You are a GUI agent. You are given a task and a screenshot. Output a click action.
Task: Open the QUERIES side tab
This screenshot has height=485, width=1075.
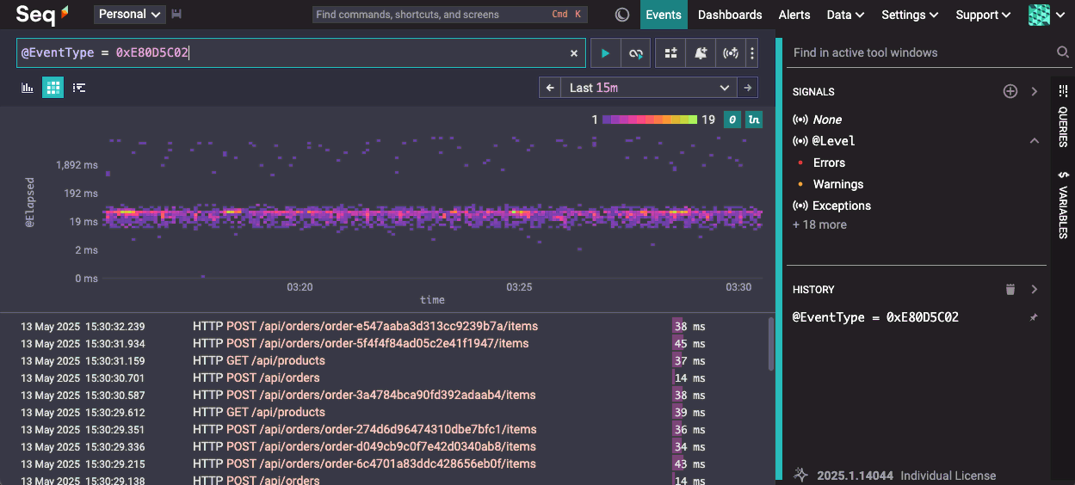(1062, 116)
